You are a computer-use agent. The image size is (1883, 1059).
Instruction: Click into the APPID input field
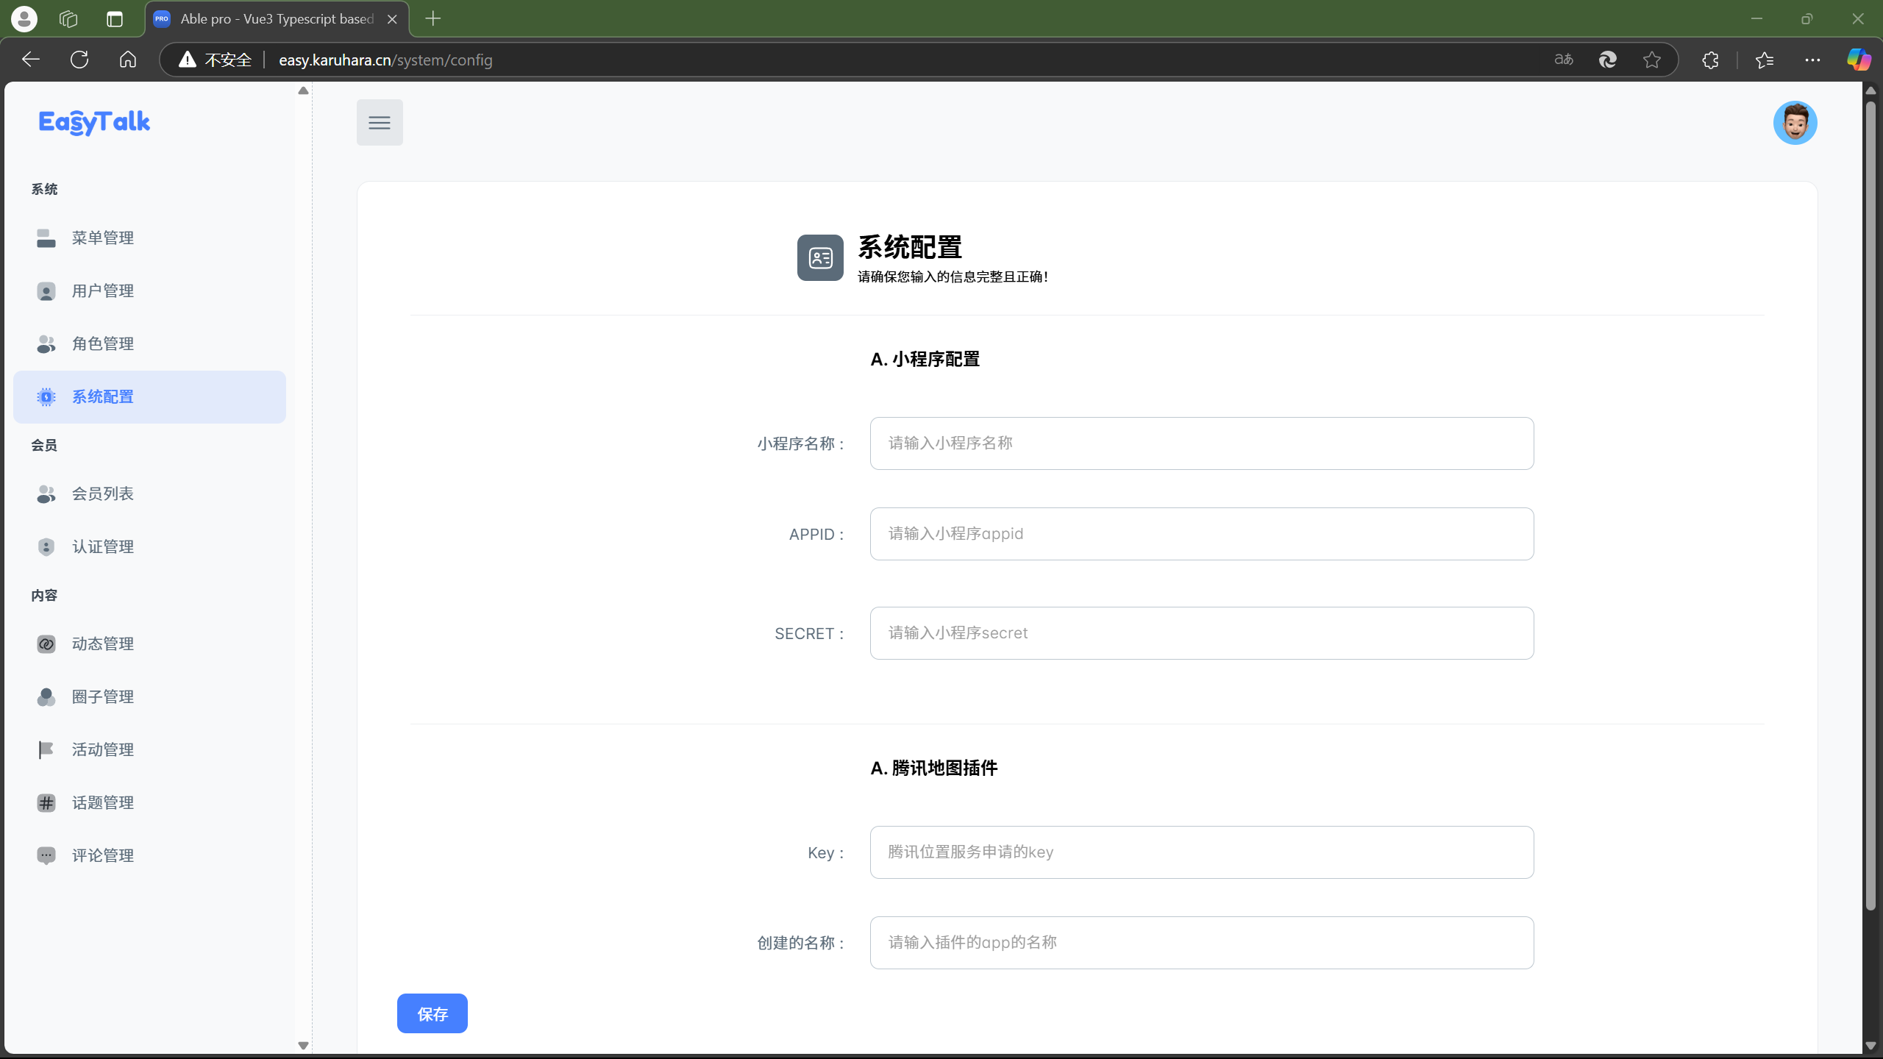coord(1201,533)
